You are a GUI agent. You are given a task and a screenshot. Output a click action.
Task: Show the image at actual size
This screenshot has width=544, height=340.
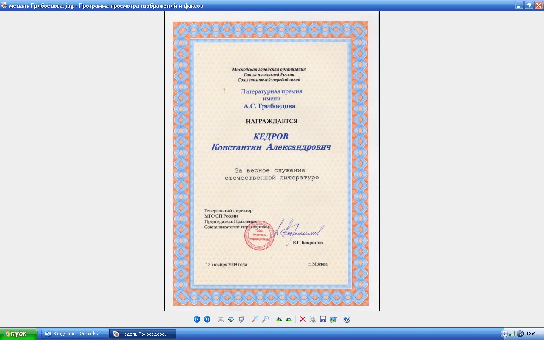pyautogui.click(x=231, y=319)
